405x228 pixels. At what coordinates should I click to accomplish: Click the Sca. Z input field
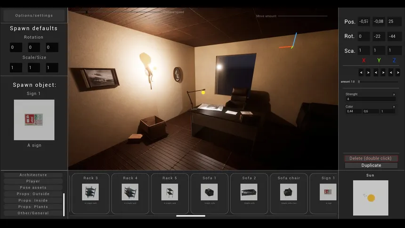coord(394,50)
